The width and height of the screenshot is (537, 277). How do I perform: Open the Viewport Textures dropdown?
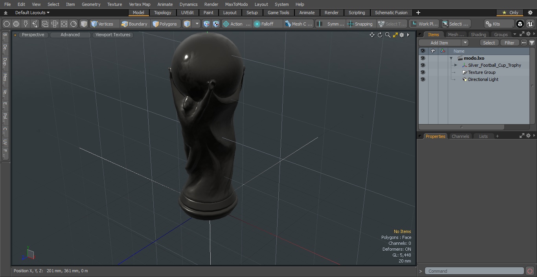[x=113, y=35]
